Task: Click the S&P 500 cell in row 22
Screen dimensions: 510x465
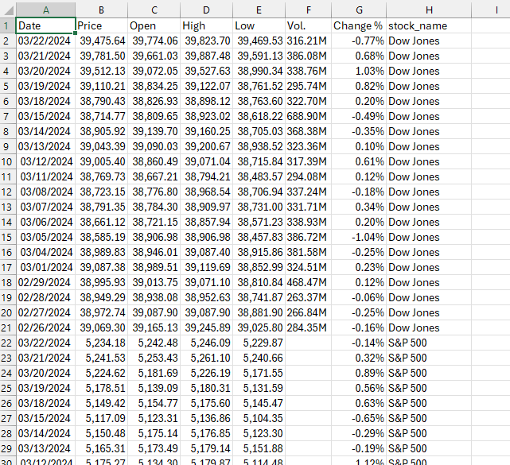Action: [x=429, y=343]
